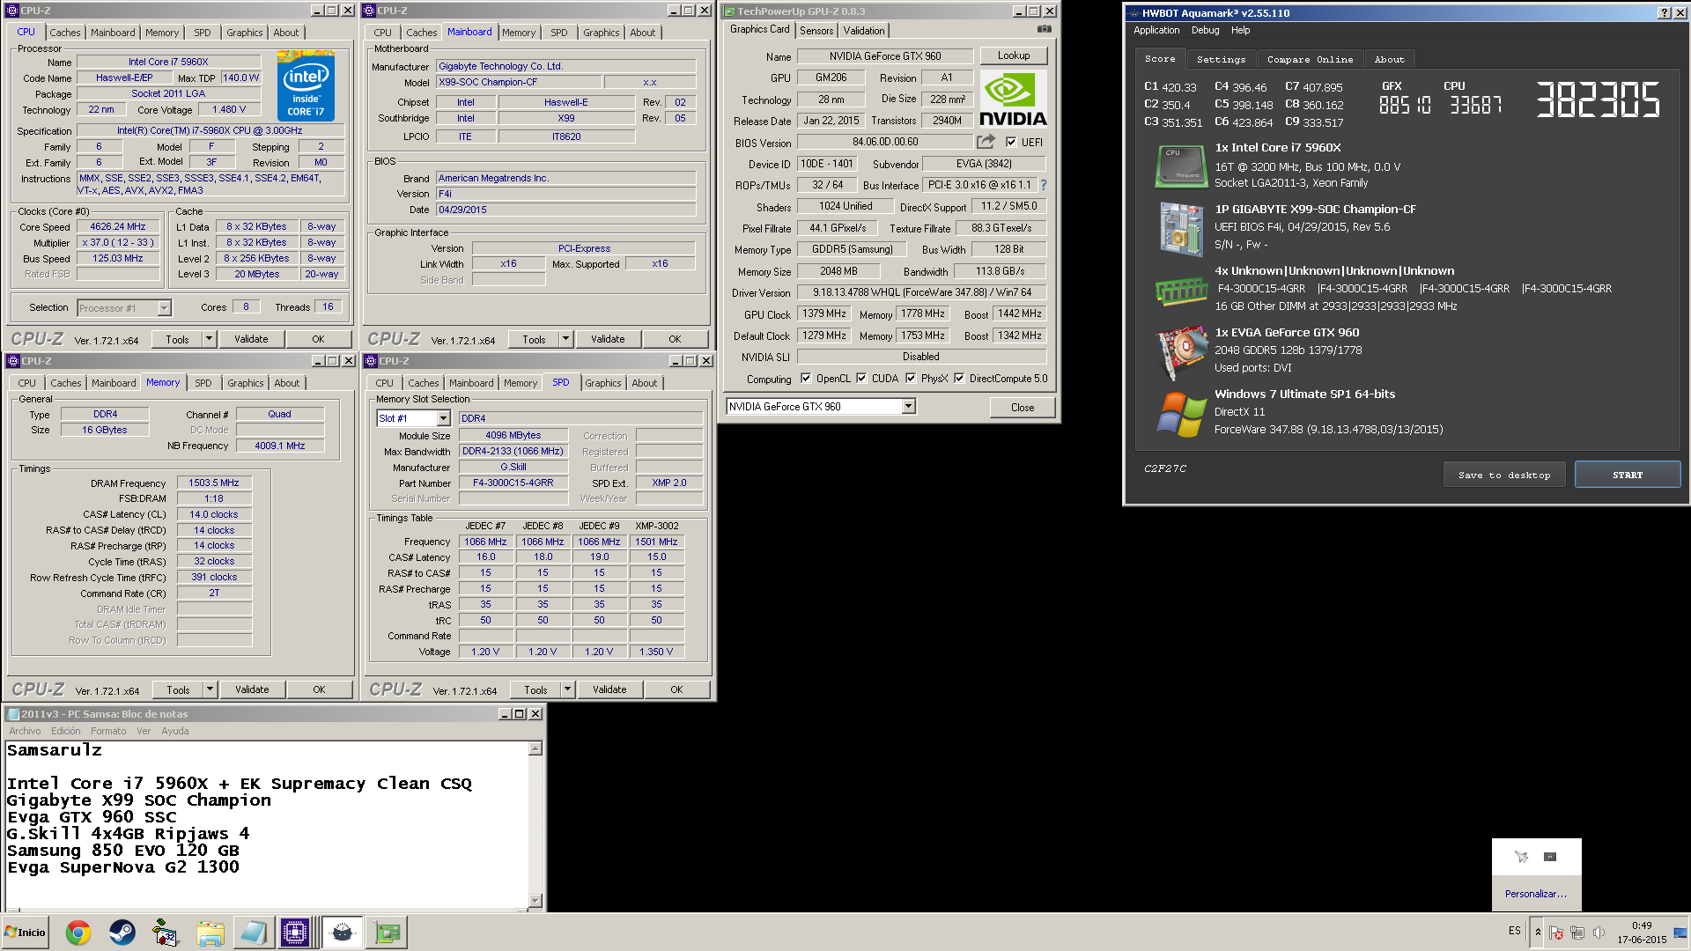Image resolution: width=1691 pixels, height=951 pixels.
Task: Switch to the Sensors tab in GPU-Z
Action: tap(816, 31)
